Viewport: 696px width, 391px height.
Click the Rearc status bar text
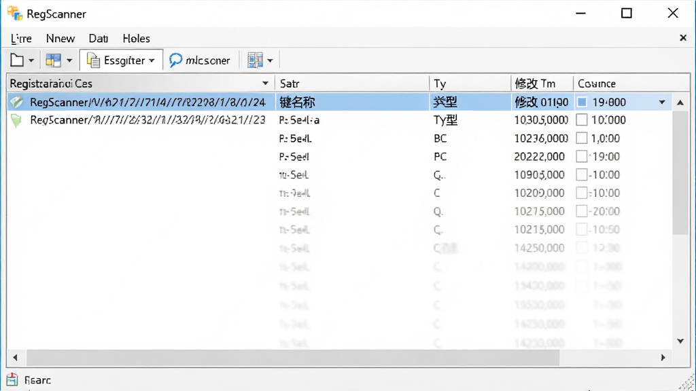click(x=38, y=380)
